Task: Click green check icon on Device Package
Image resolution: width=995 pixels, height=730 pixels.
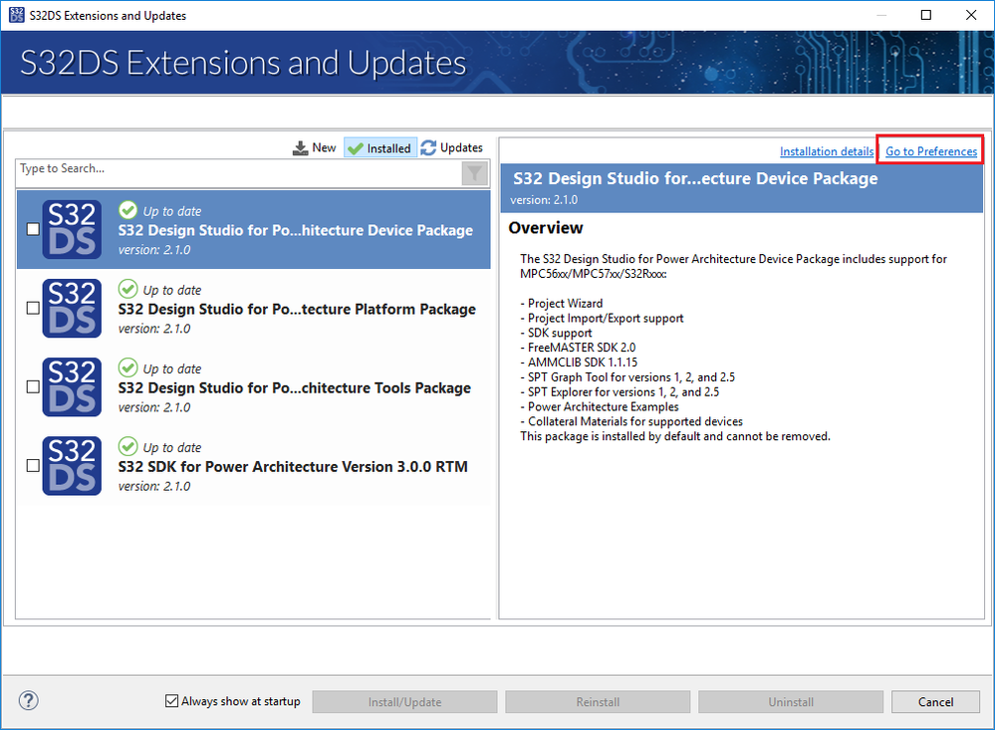Action: 127,210
